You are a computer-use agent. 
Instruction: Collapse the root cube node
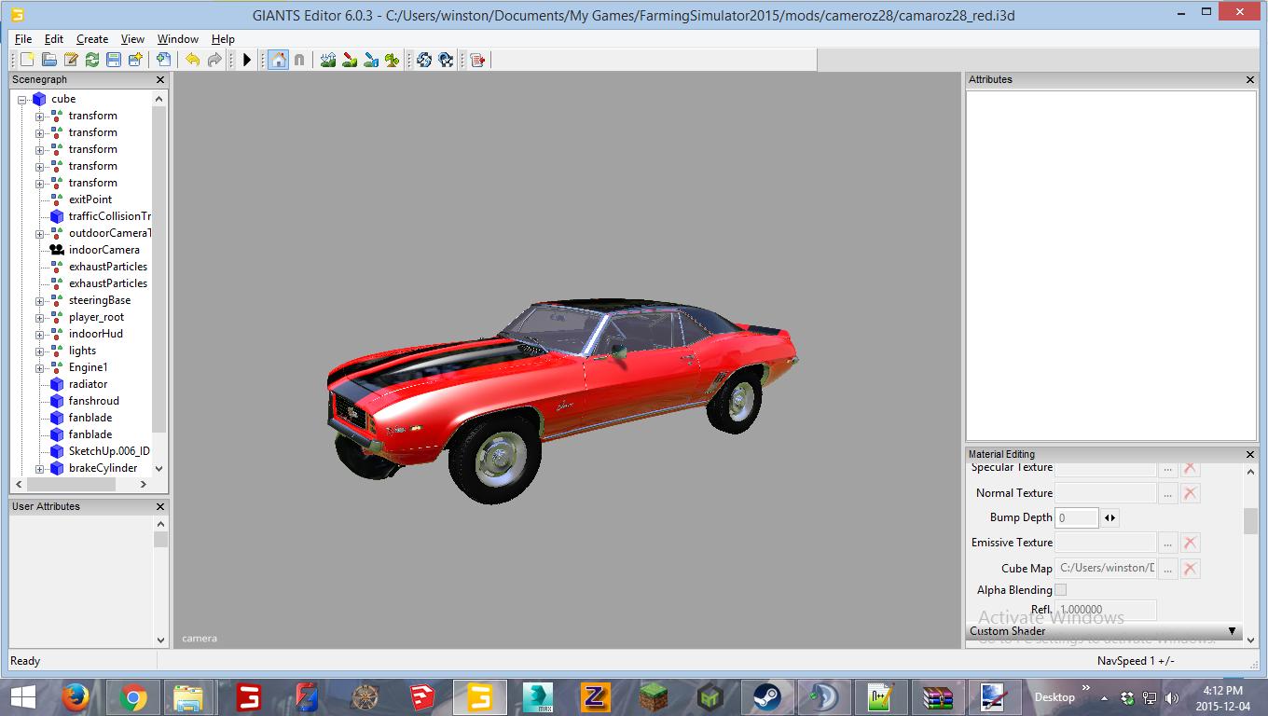pos(22,100)
